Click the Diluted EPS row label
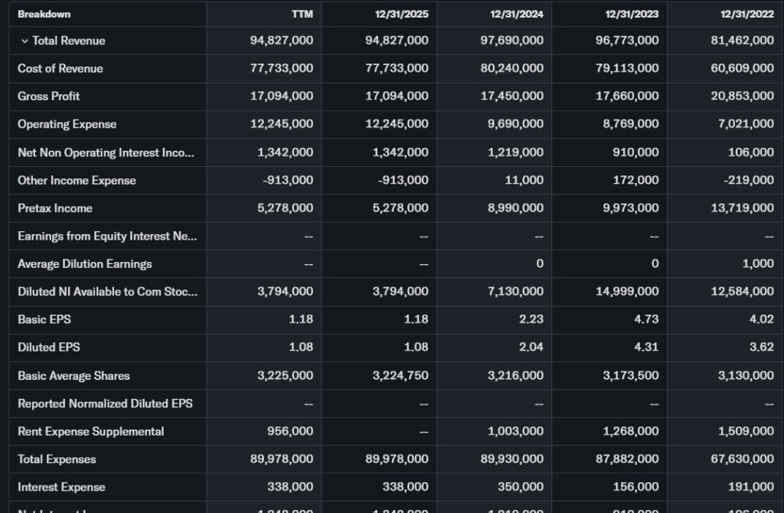Screen dimensions: 784x513 (x=49, y=347)
